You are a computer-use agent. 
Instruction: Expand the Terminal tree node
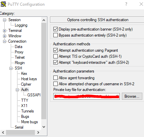[x=4, y=31]
